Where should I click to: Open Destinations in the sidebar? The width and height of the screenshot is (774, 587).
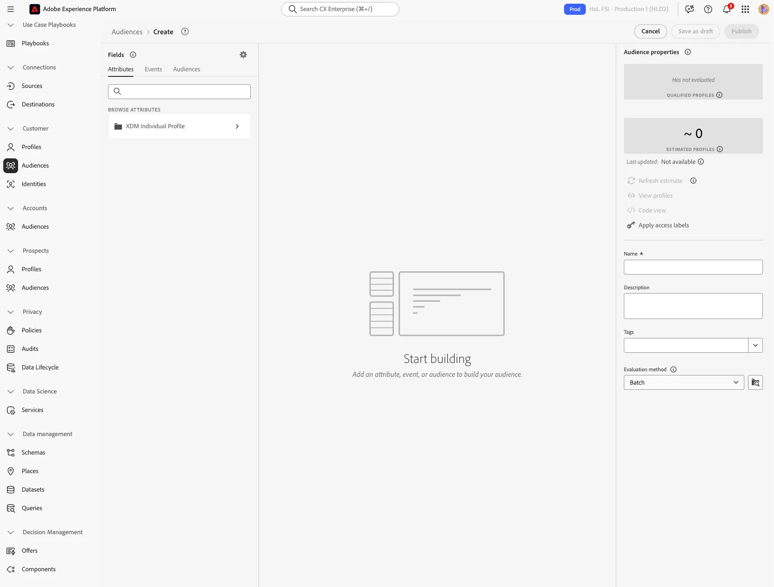38,105
